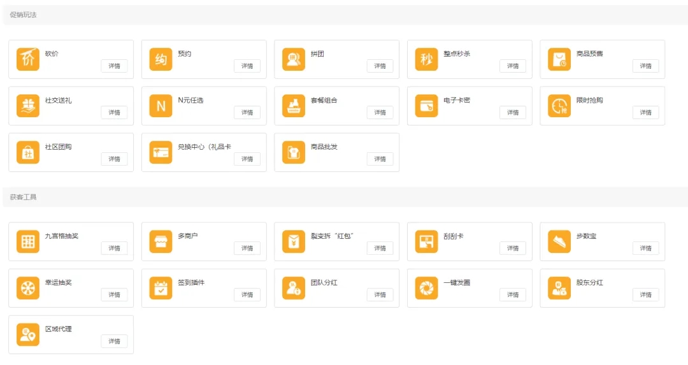Image resolution: width=688 pixels, height=365 pixels.
Task: View 详情 of 限时抢购
Action: tap(645, 112)
